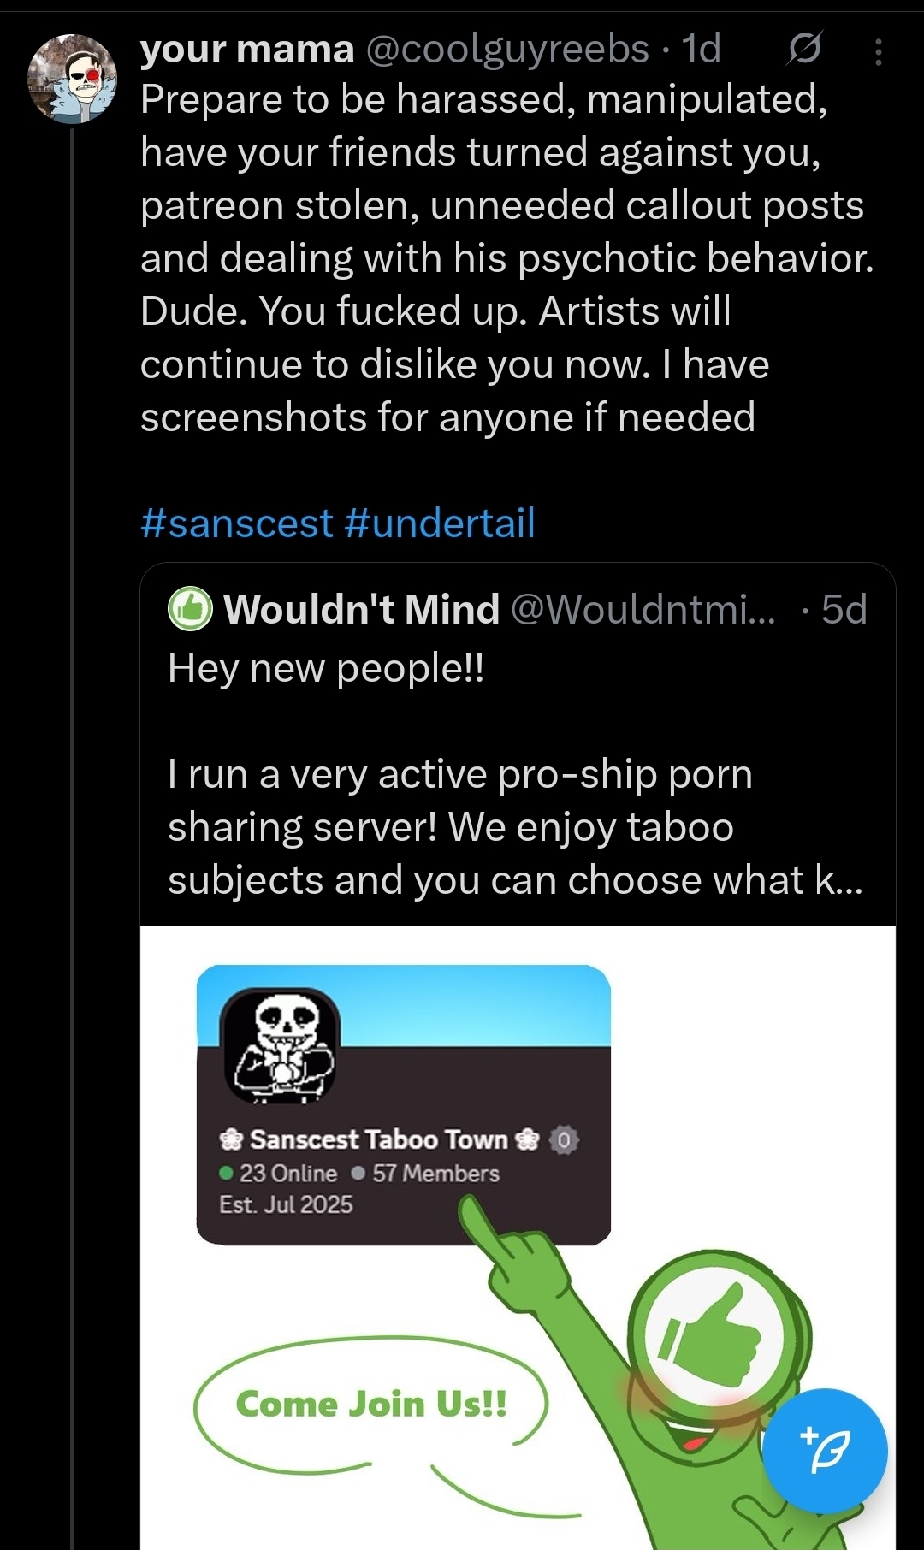Select the "your mama" display name
Screen dimensions: 924x1550
[x=247, y=49]
